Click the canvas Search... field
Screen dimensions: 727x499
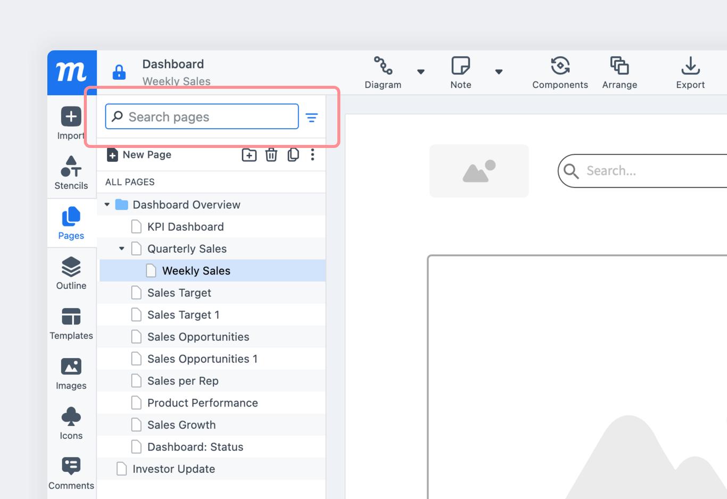642,171
